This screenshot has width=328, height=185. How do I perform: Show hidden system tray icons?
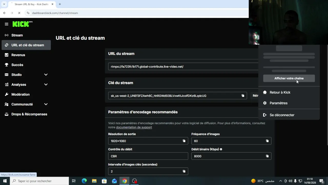(280, 181)
